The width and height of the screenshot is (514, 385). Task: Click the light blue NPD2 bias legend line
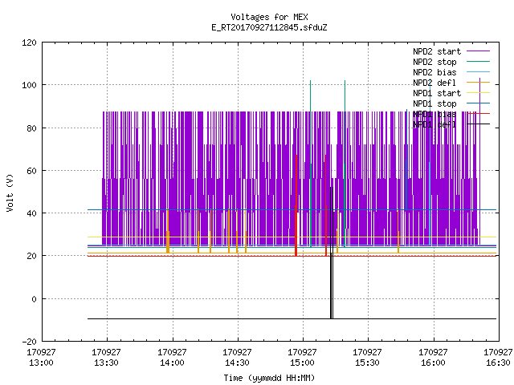(479, 71)
